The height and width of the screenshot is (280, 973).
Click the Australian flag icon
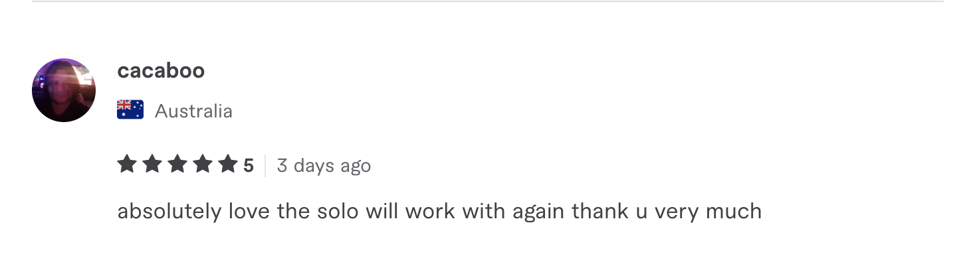130,109
